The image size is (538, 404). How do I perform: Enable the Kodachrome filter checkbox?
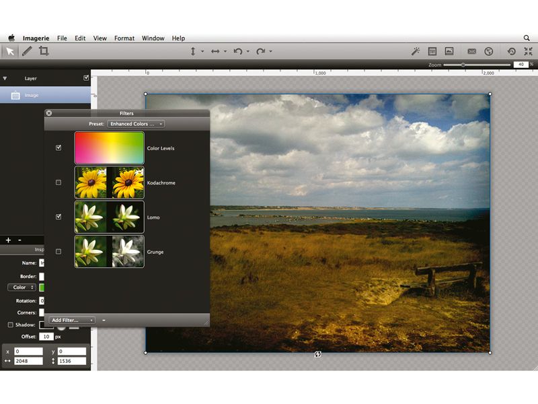point(58,182)
